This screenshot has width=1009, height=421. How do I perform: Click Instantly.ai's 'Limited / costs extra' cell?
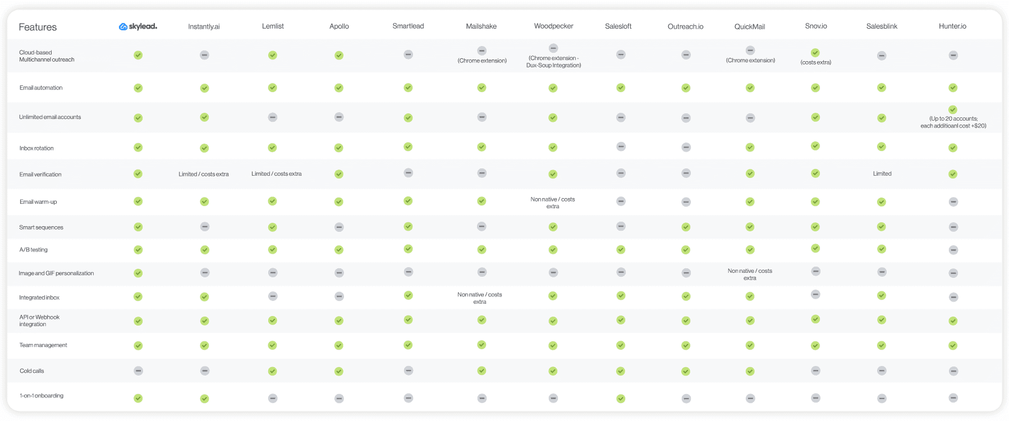204,174
